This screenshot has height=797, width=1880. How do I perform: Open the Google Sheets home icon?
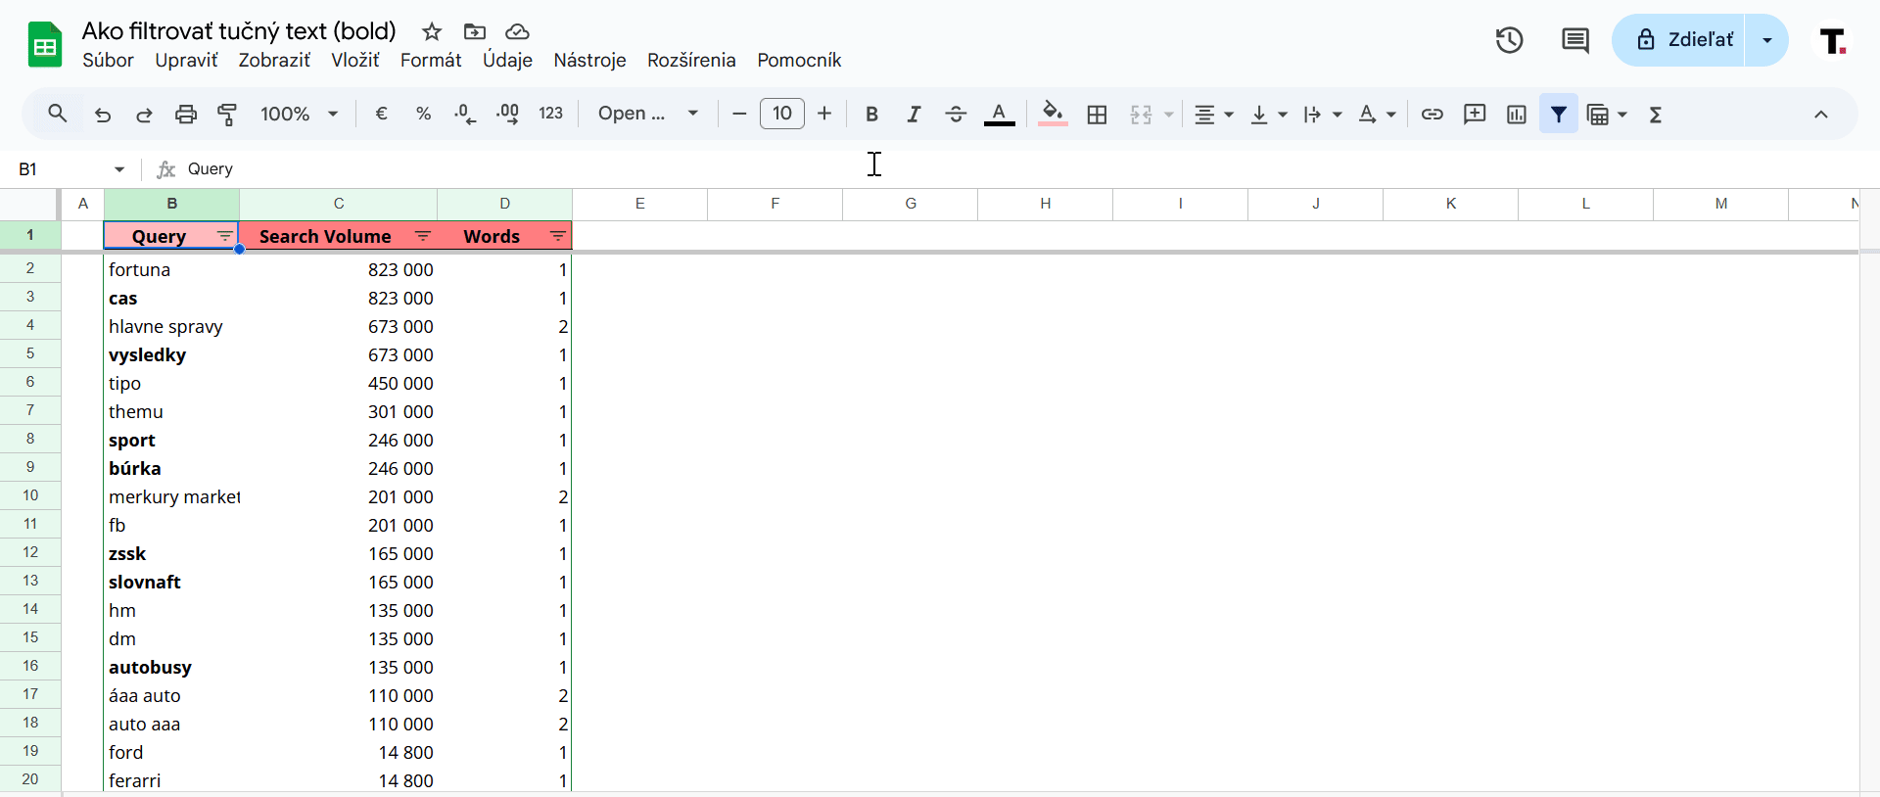click(44, 44)
